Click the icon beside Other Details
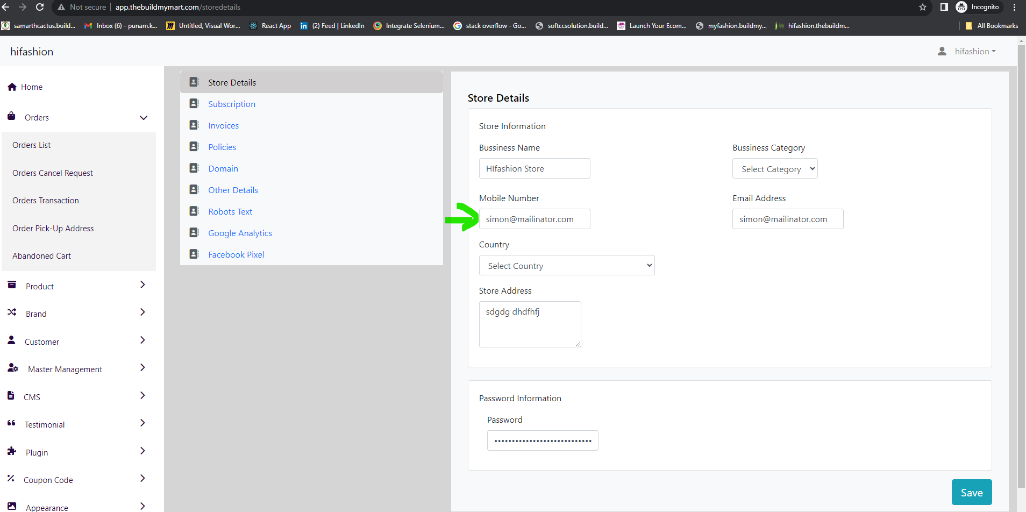The width and height of the screenshot is (1026, 512). pos(194,189)
